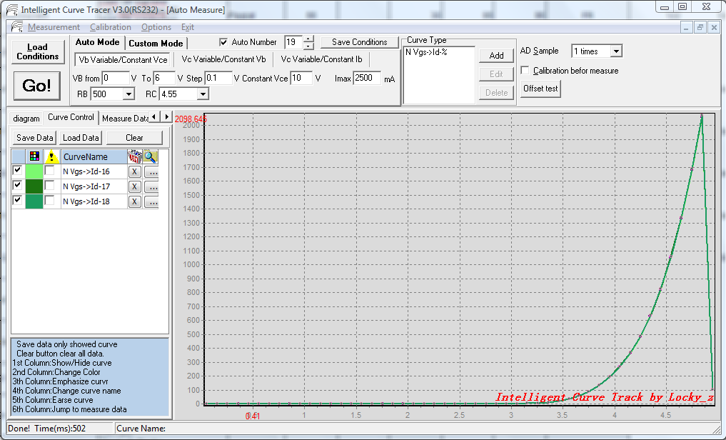The image size is (726, 440).
Task: Select the Auto Mode tab
Action: tap(97, 42)
